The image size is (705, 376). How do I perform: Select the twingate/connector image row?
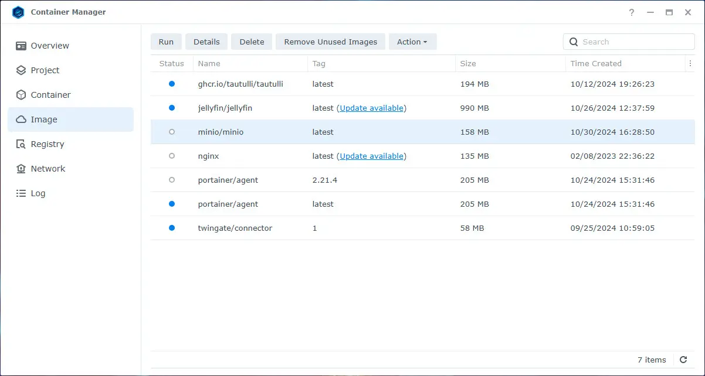(235, 228)
